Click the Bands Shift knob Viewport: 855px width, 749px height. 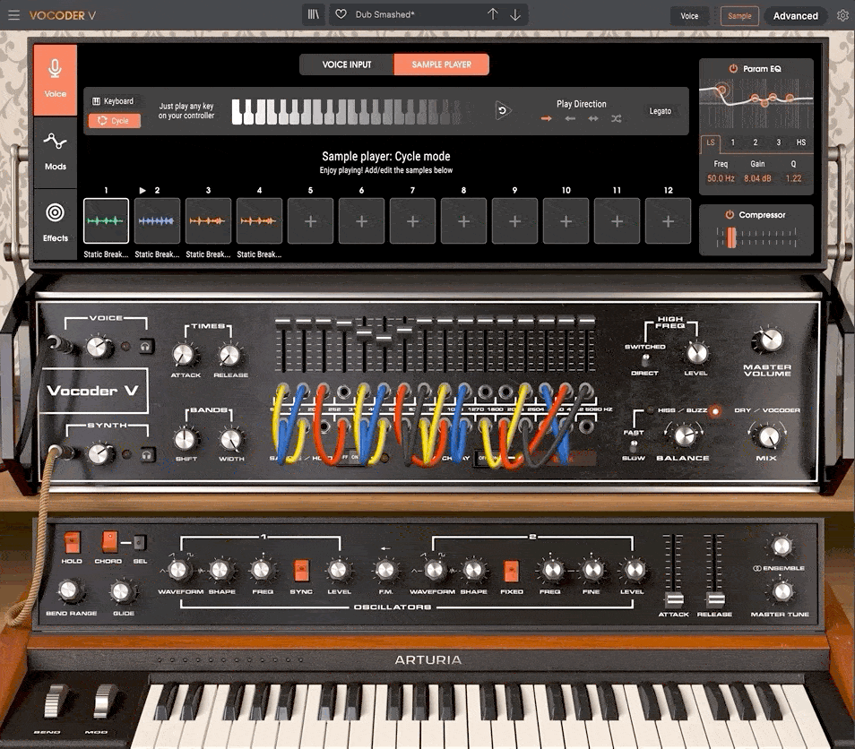186,439
